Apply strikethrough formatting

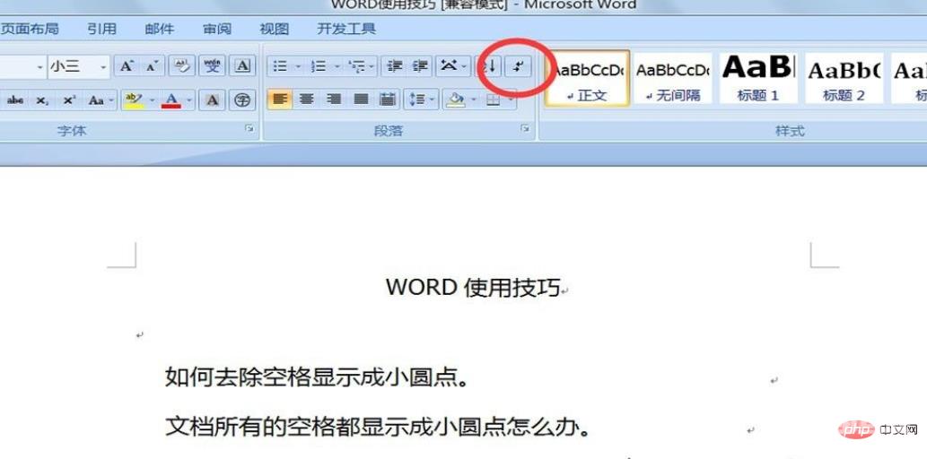(15, 100)
